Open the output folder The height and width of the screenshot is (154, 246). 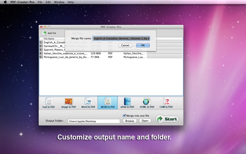click(145, 121)
